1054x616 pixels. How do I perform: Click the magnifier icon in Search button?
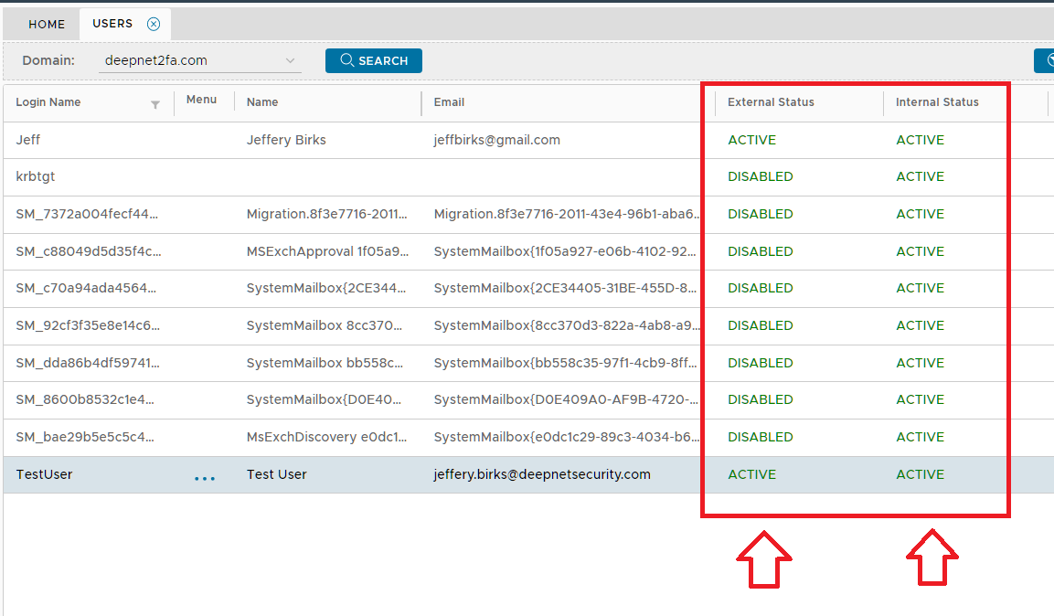pyautogui.click(x=347, y=61)
